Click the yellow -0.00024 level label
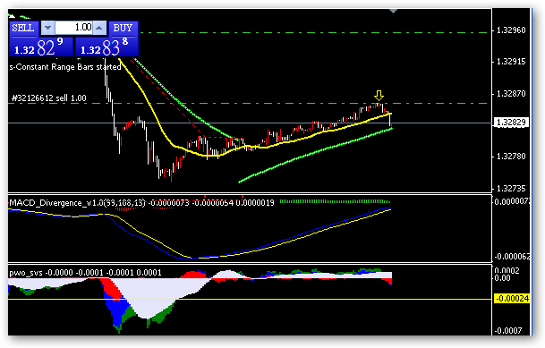The width and height of the screenshot is (545, 348). pyautogui.click(x=512, y=299)
